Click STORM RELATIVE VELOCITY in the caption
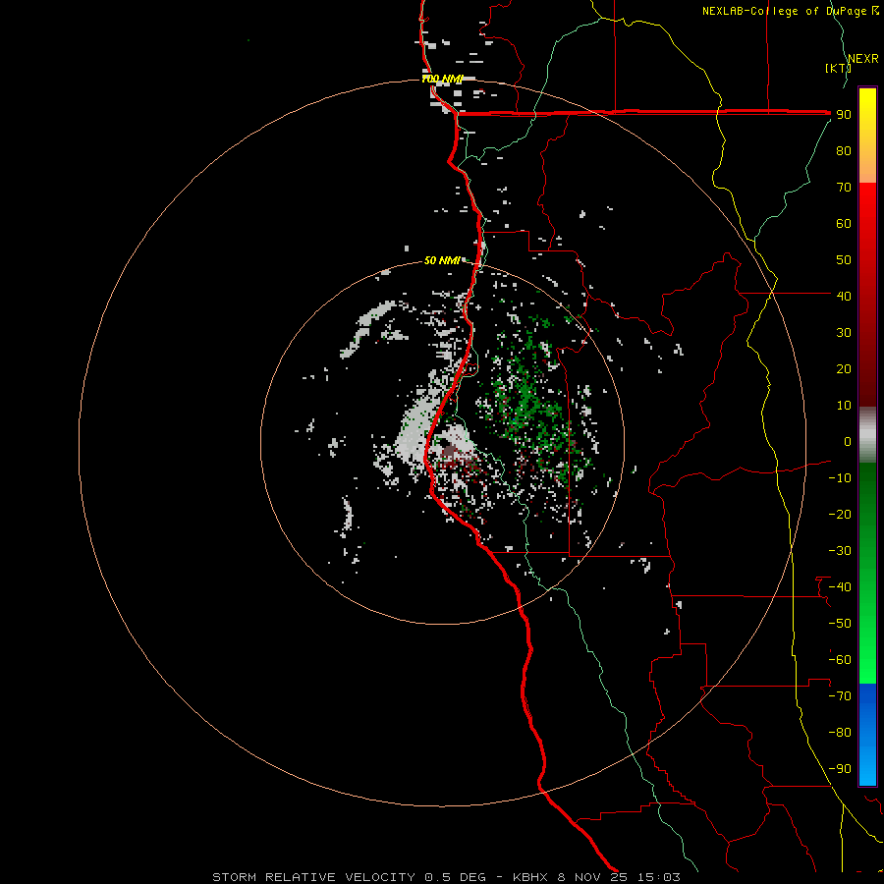The height and width of the screenshot is (884, 884). (314, 877)
